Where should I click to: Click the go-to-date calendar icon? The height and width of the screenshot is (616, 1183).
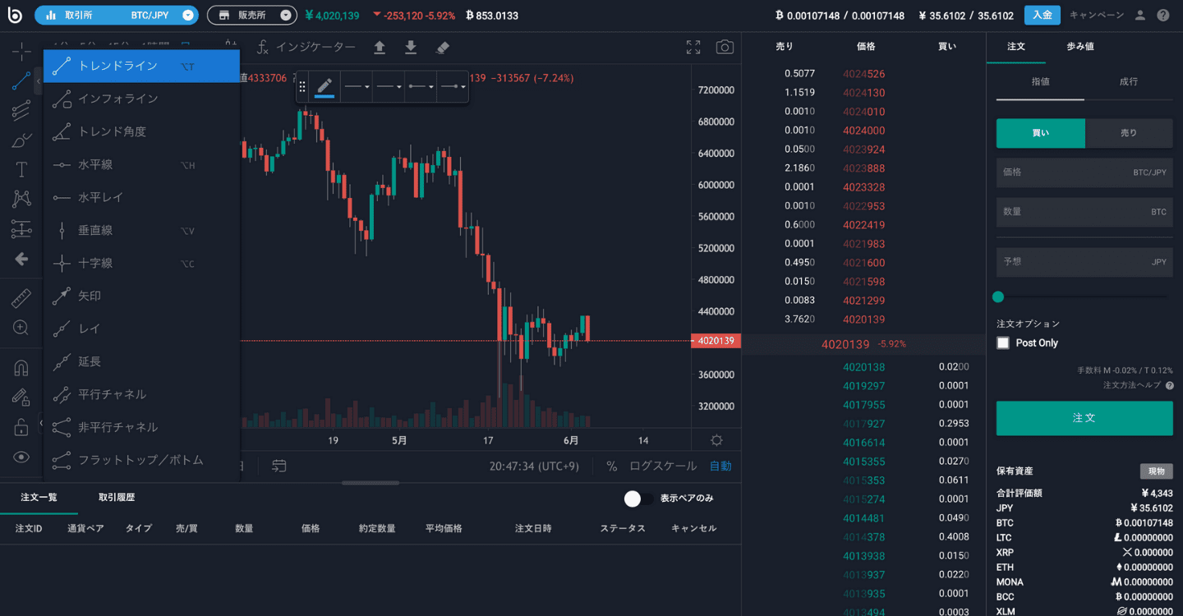[x=279, y=466]
